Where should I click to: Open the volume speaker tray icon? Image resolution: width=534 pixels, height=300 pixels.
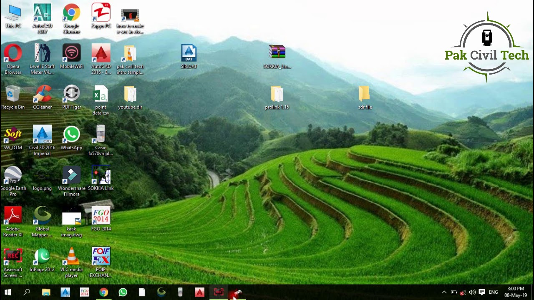coord(472,292)
